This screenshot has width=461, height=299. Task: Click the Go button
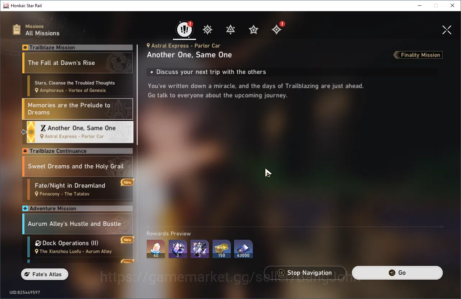click(x=397, y=273)
